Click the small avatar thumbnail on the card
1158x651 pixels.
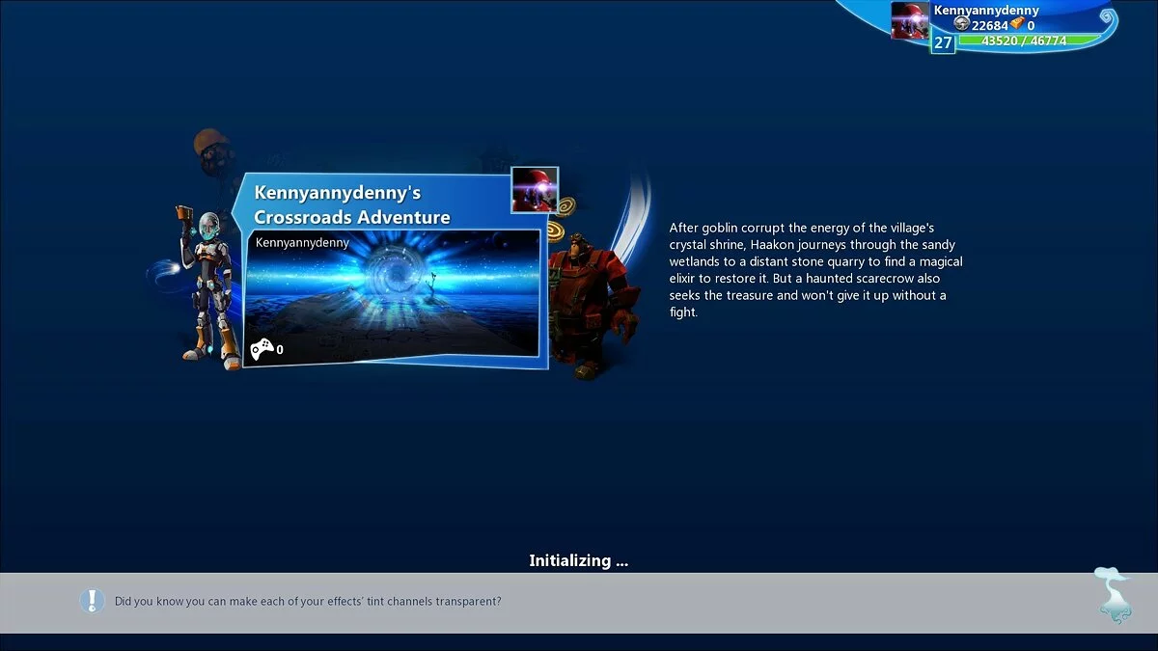point(536,190)
